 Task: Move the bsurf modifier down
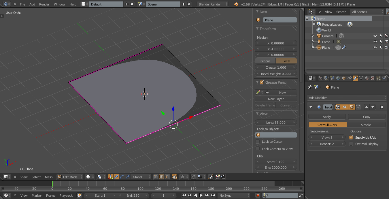[x=373, y=107]
